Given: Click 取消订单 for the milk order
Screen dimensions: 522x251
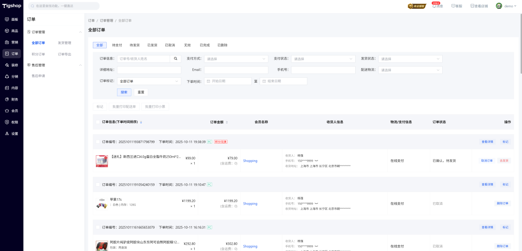Looking at the screenshot, I should click(487, 161).
